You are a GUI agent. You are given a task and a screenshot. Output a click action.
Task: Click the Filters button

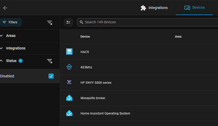(11, 22)
